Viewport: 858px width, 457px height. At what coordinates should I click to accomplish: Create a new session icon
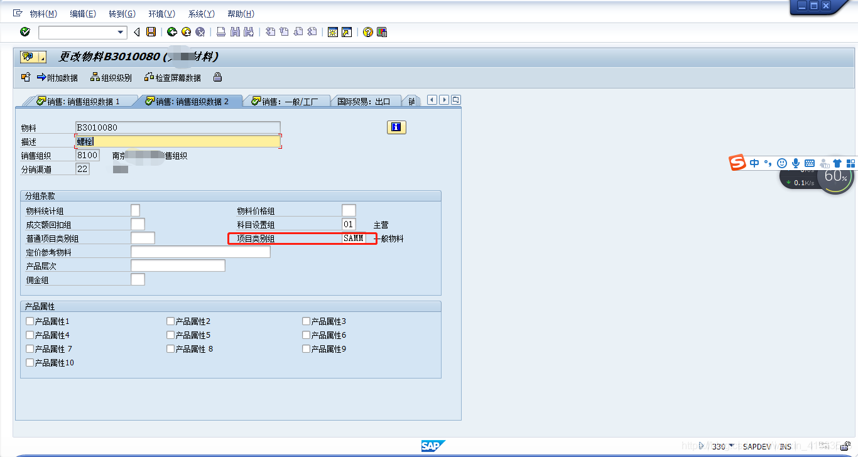[333, 32]
